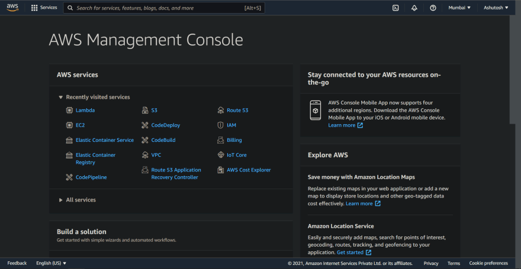Open CodeDeploy link
521x269 pixels.
(165, 125)
